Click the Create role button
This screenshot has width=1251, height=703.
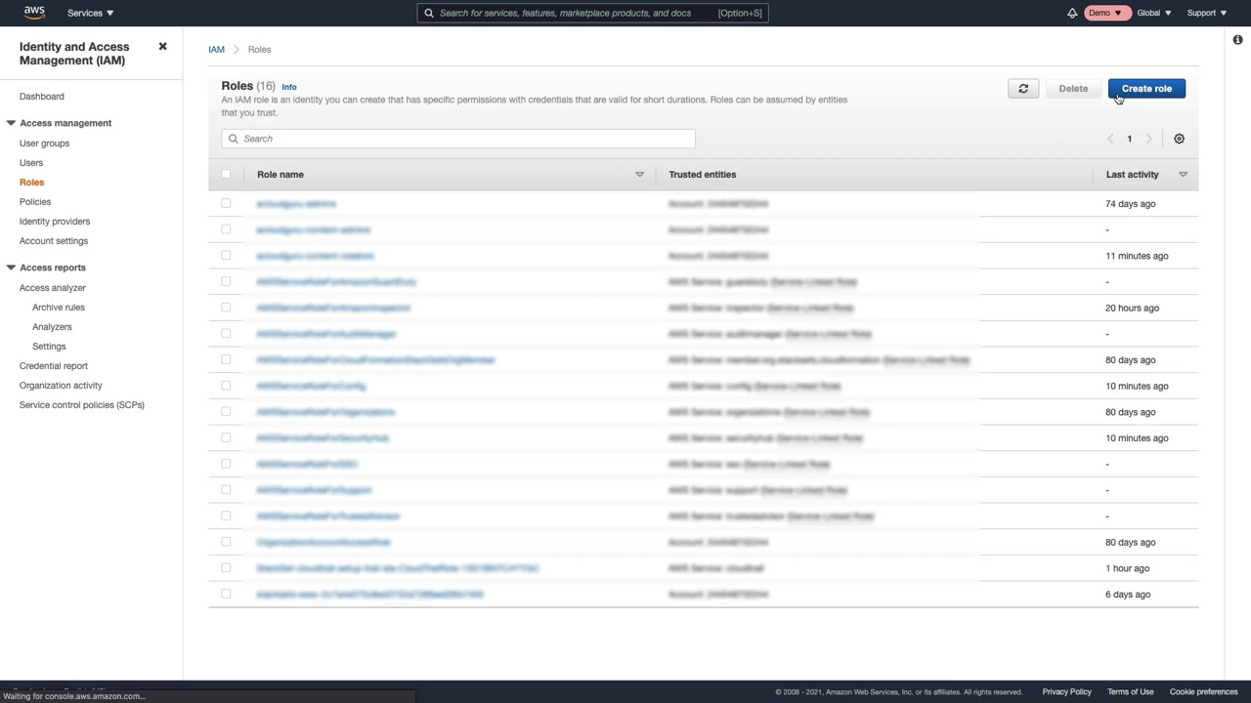[1146, 89]
